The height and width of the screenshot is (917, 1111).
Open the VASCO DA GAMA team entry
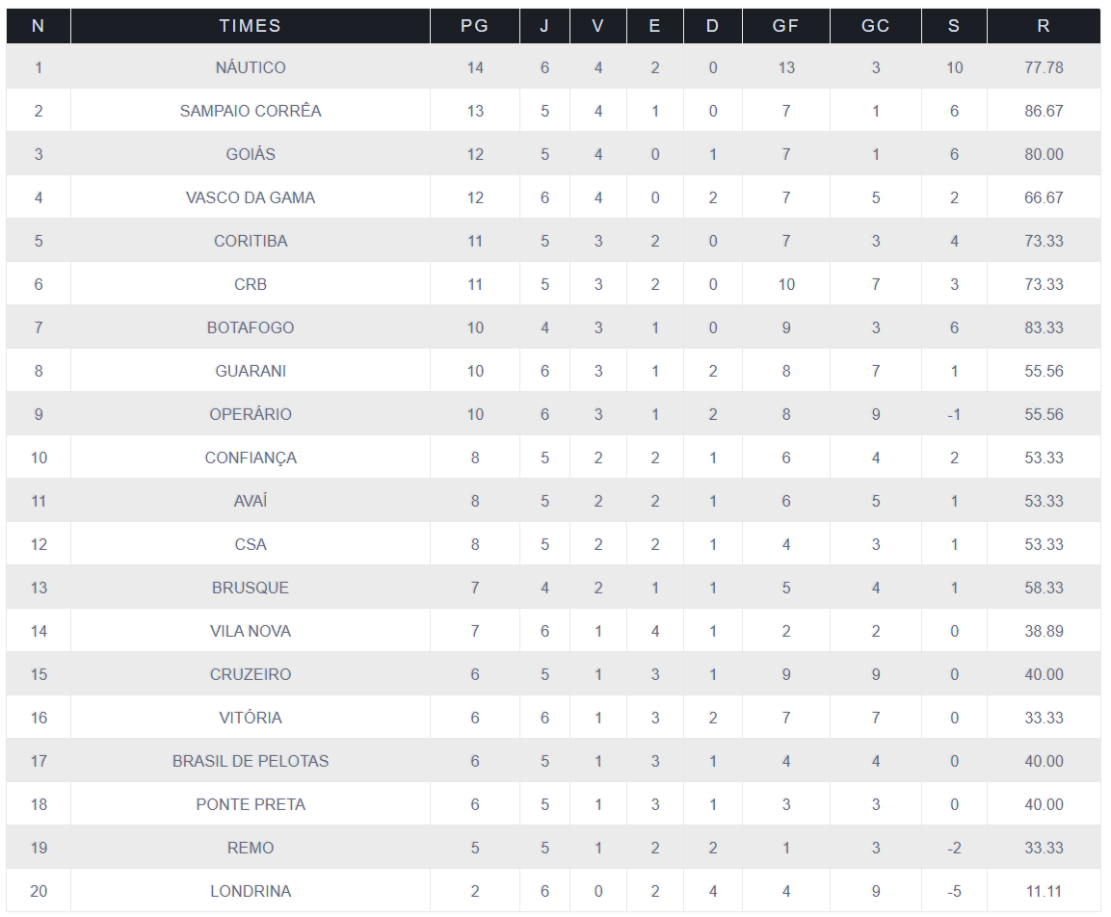pyautogui.click(x=251, y=197)
